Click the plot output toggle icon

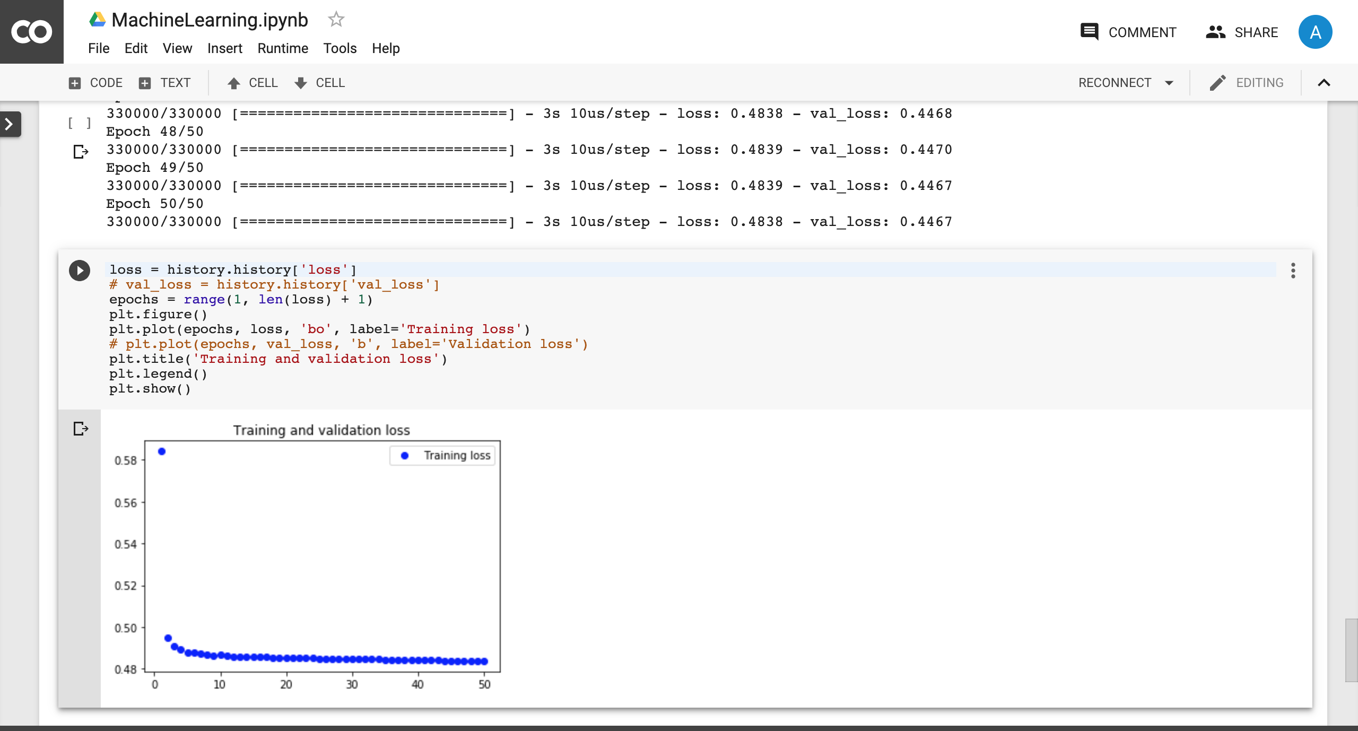tap(80, 428)
